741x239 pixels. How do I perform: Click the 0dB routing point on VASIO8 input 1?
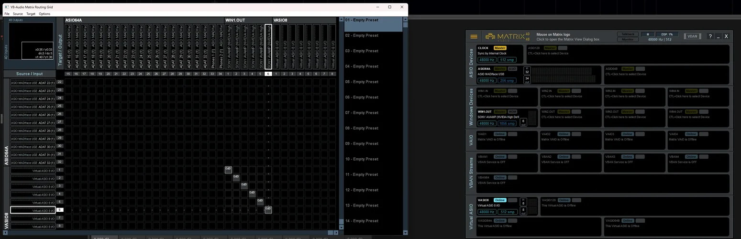point(228,169)
